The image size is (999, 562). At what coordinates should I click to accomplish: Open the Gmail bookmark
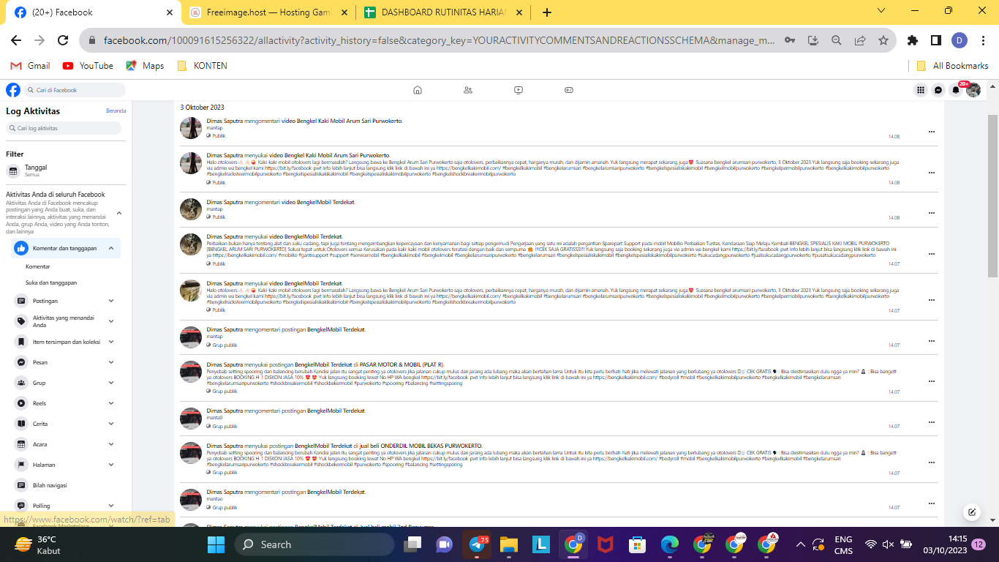coord(30,66)
